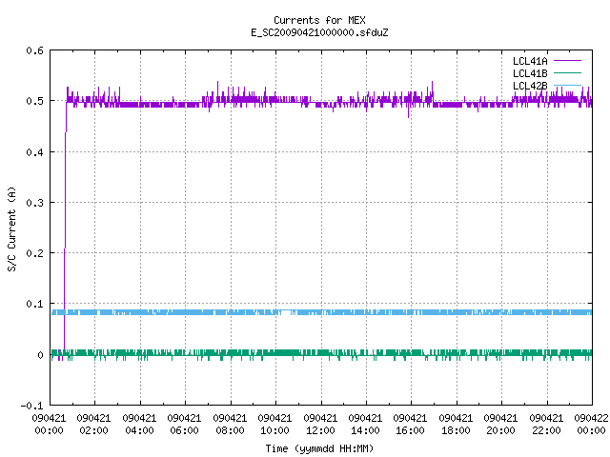This screenshot has height=457, width=610.
Task: Pick the green LCL41B legend line sample
Action: click(x=567, y=72)
